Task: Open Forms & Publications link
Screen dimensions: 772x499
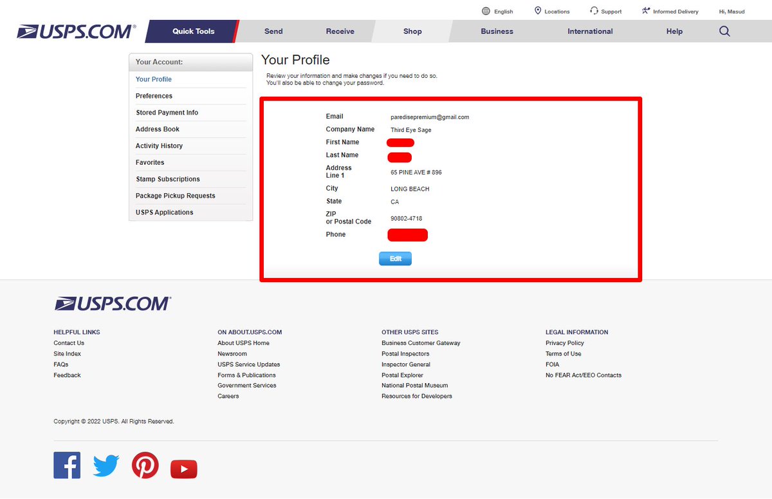Action: [246, 375]
